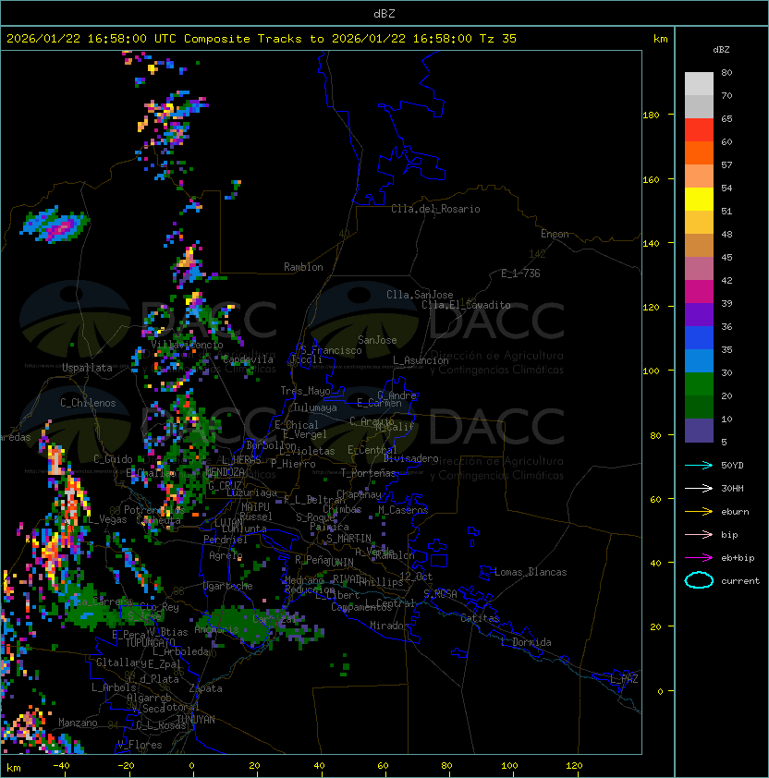
Task: Click the 'E_1-736' label
Action: pos(520,274)
